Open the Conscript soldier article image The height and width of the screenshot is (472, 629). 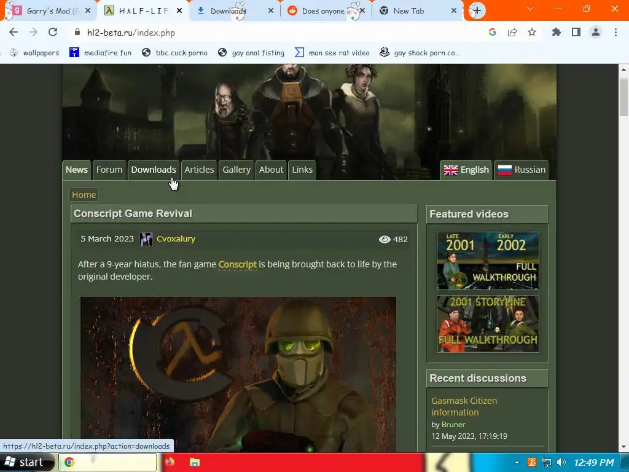(x=238, y=374)
